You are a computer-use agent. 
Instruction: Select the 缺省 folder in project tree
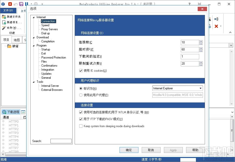[13, 46]
